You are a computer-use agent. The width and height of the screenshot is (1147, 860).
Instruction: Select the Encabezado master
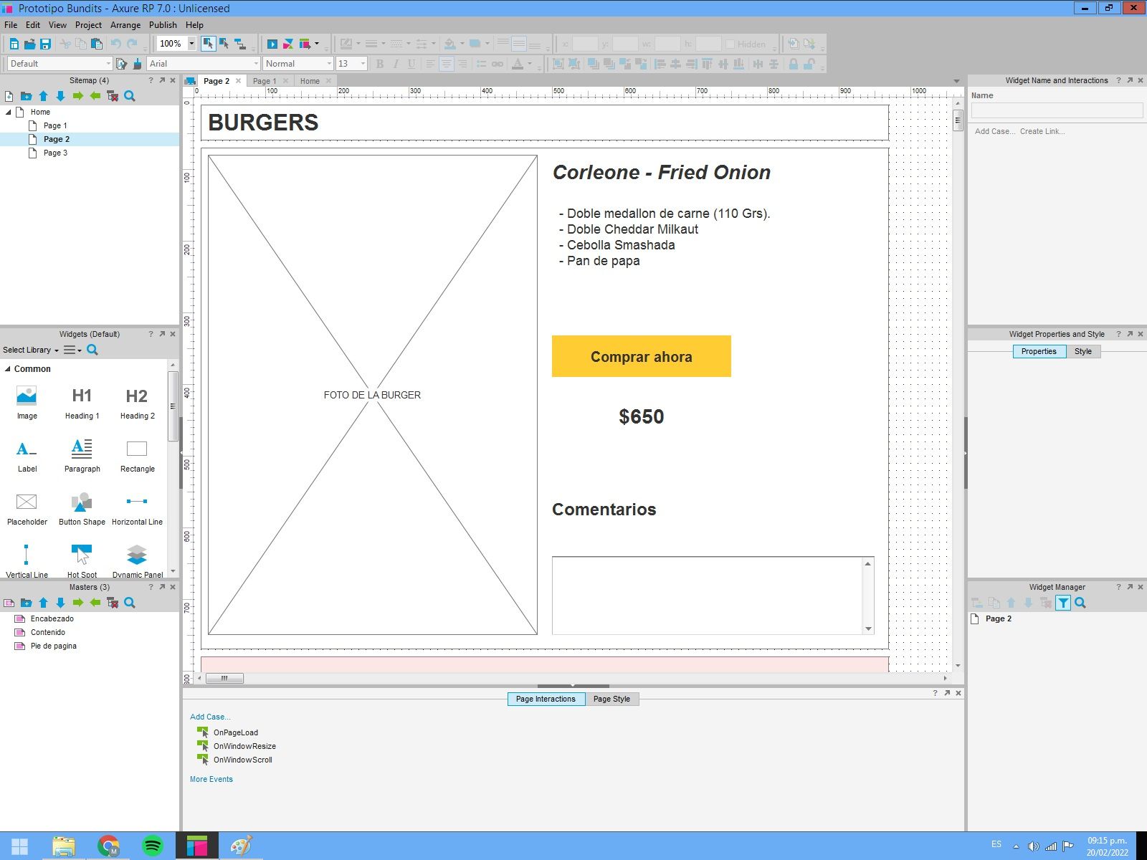(52, 618)
